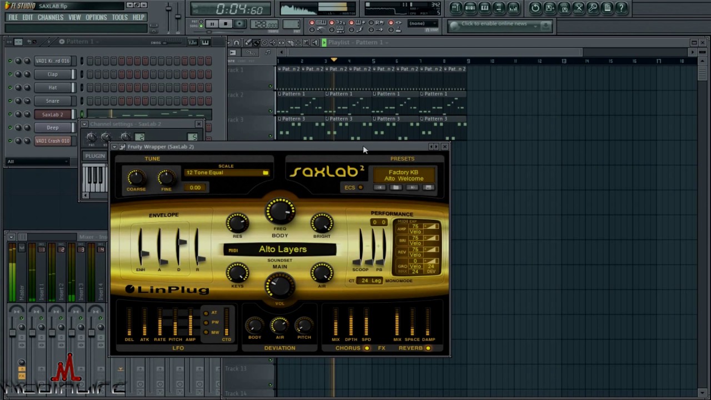
Task: Select the Hat channel button
Action: pos(53,88)
